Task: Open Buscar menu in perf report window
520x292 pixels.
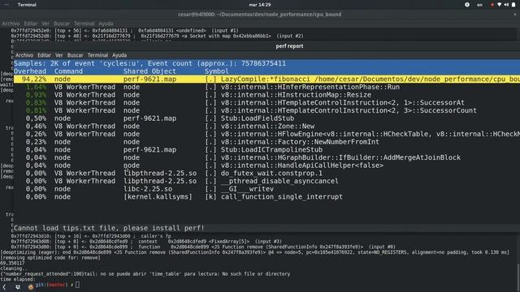Action: pyautogui.click(x=76, y=55)
